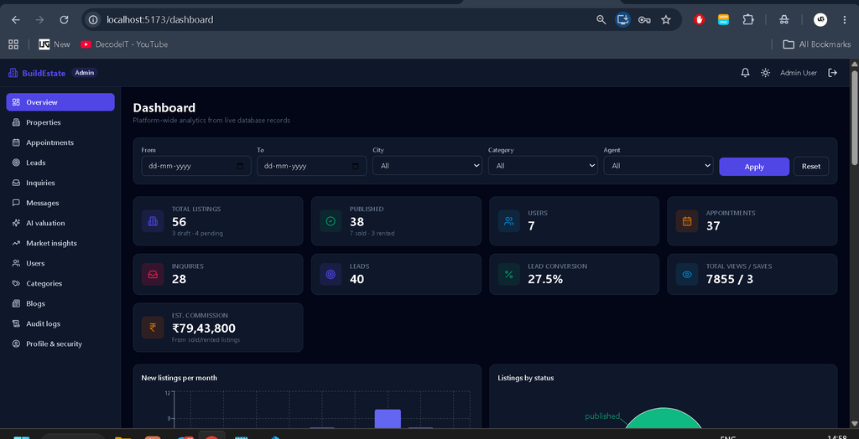859x439 pixels.
Task: Click the green published pie slice
Action: click(x=664, y=421)
